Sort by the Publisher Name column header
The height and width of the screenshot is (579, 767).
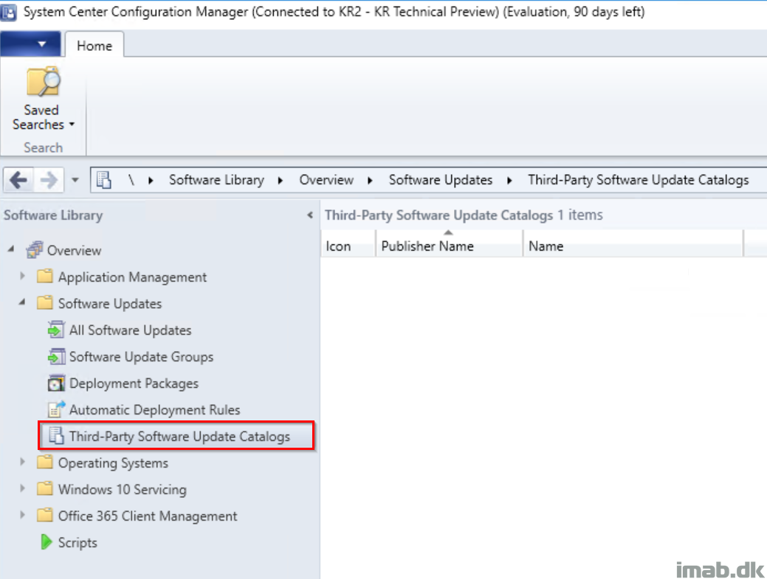[x=449, y=246]
